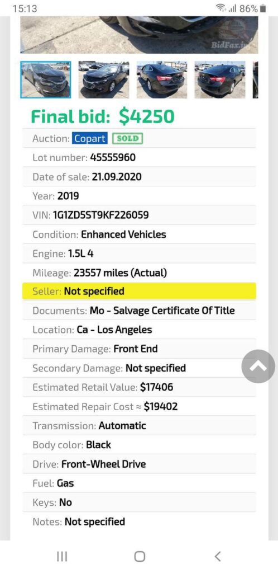
Task: Tap the Ca - Los Angeles location
Action: click(114, 330)
